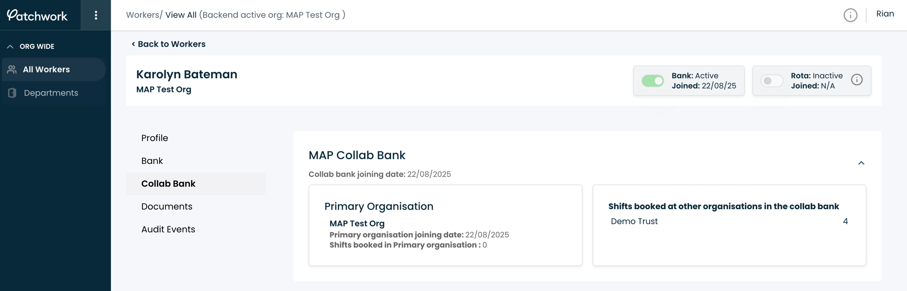Viewport: 907px width, 291px height.
Task: Open Karolyn Bateman's Profile section
Action: (155, 138)
